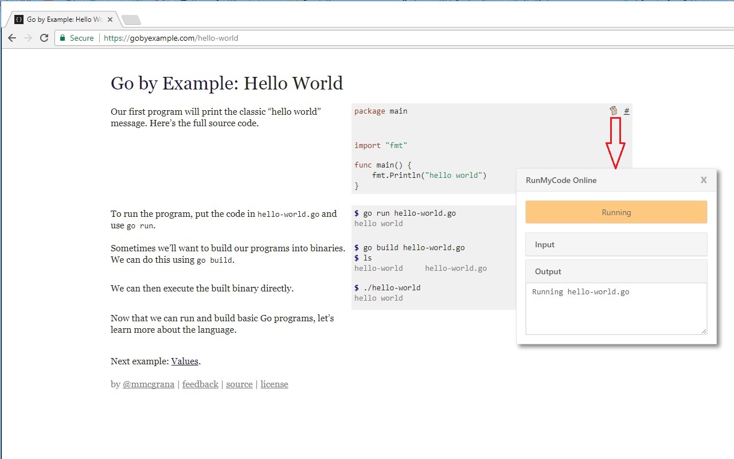Close the RunMyCode Online popup

704,180
